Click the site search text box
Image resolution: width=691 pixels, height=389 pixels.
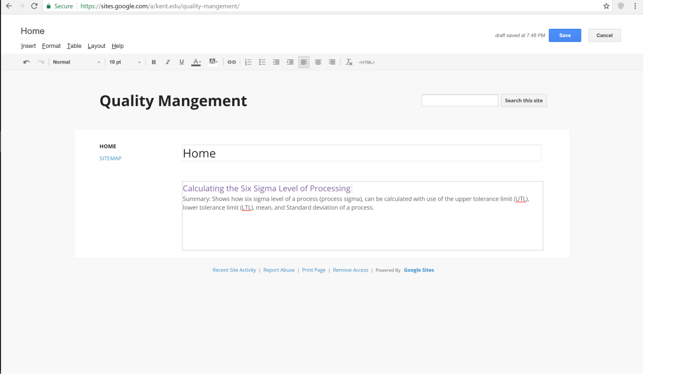point(460,101)
